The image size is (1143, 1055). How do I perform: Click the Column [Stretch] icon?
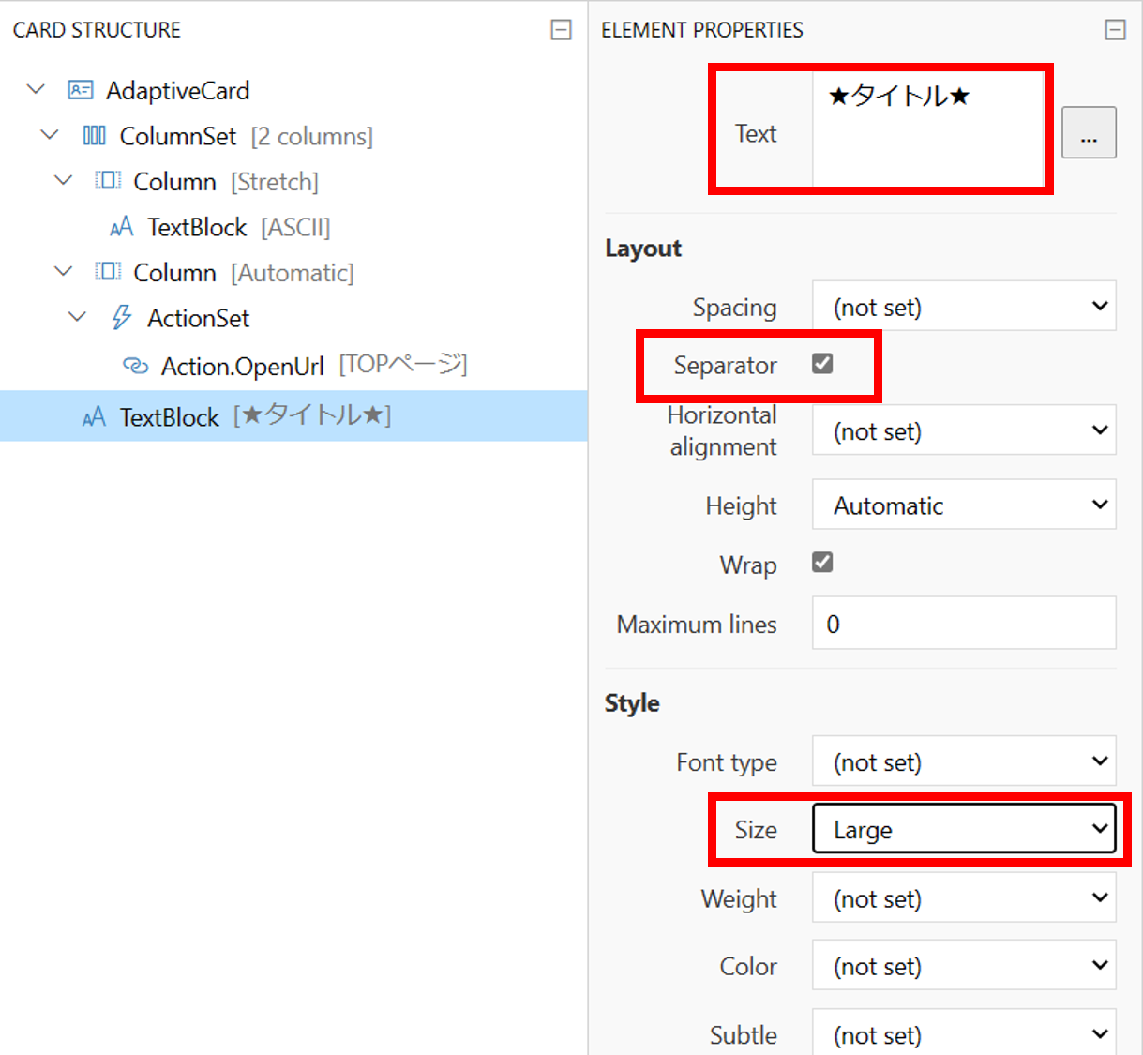pos(109,181)
